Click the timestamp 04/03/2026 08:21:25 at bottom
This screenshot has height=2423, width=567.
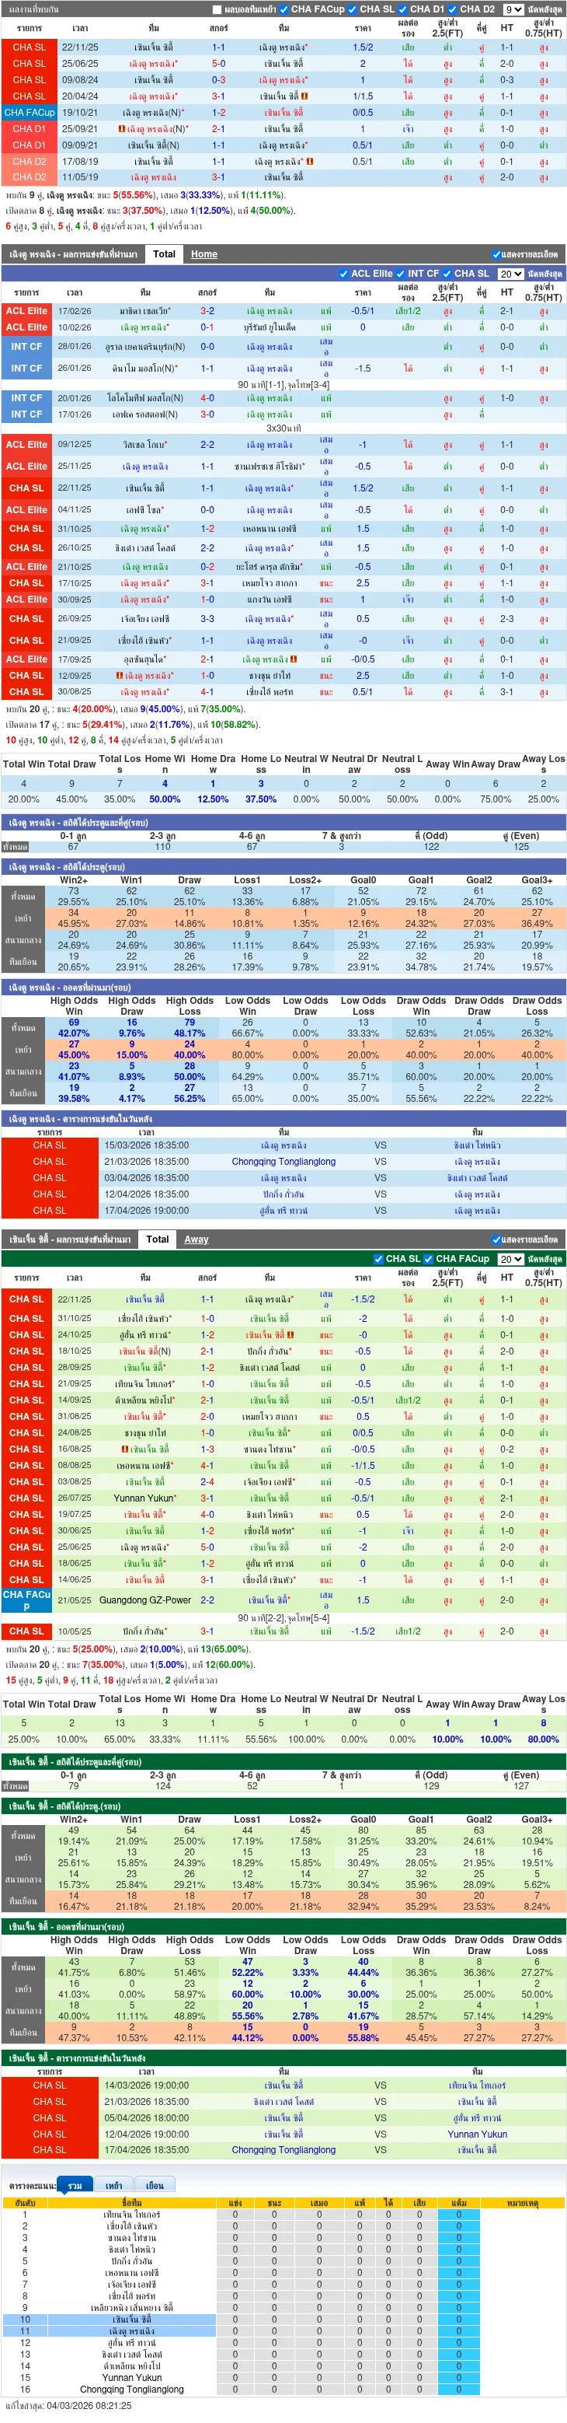88,2406
